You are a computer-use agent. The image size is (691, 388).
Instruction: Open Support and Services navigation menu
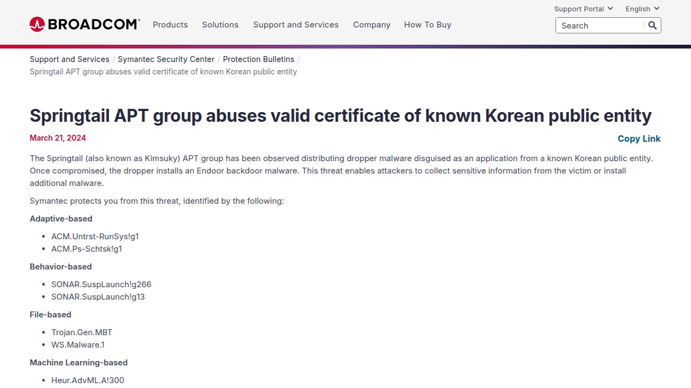296,25
